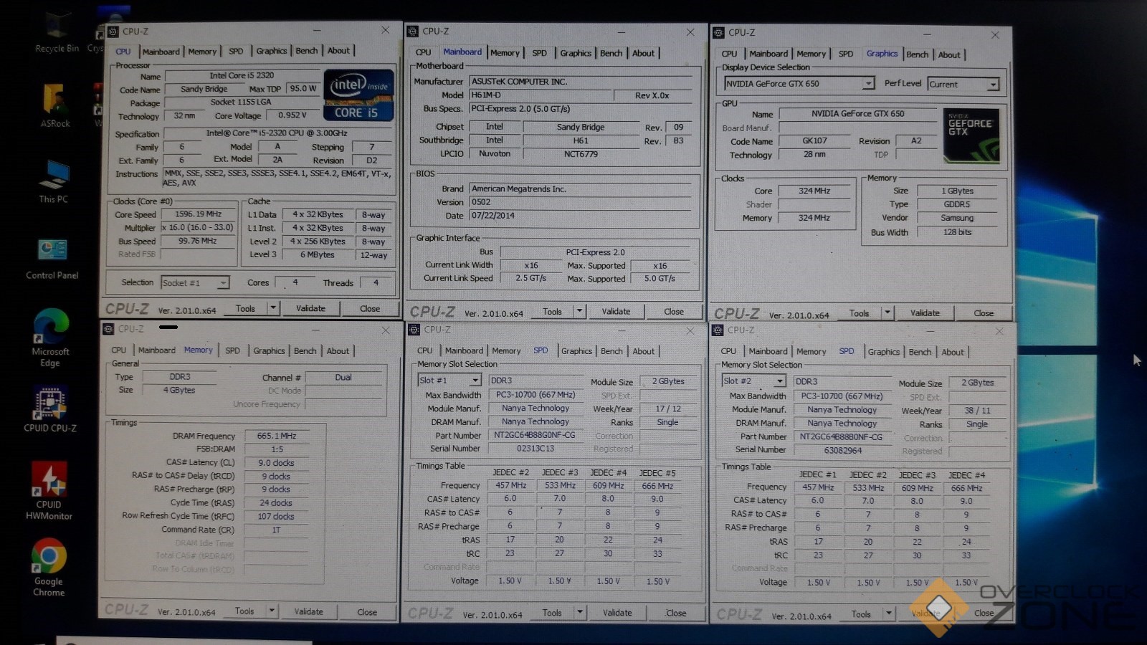This screenshot has width=1147, height=645.
Task: Expand Tools arrow in Mainboard window
Action: [579, 311]
